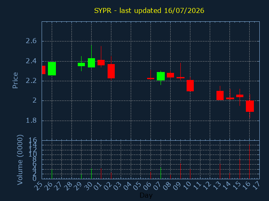Select the 17 day tick label
This screenshot has height=201, width=269.
(256, 186)
